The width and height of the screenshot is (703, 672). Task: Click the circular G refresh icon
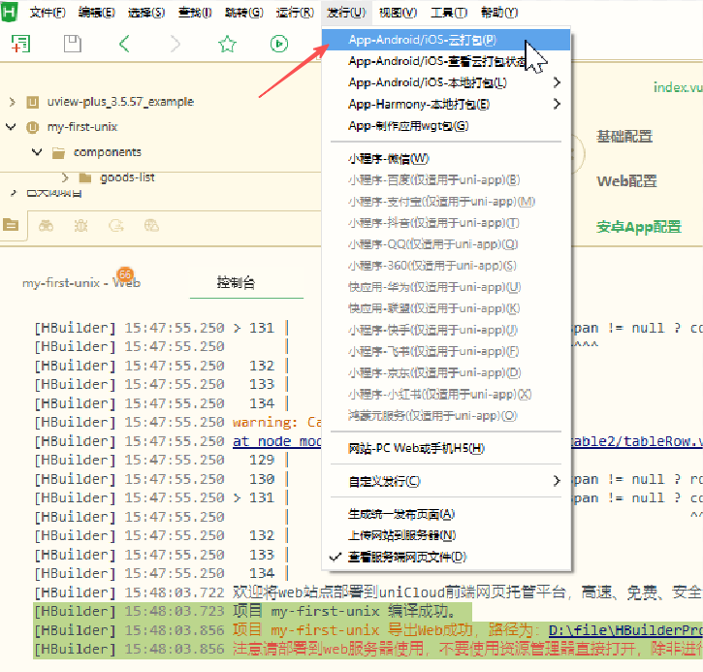pyautogui.click(x=116, y=226)
